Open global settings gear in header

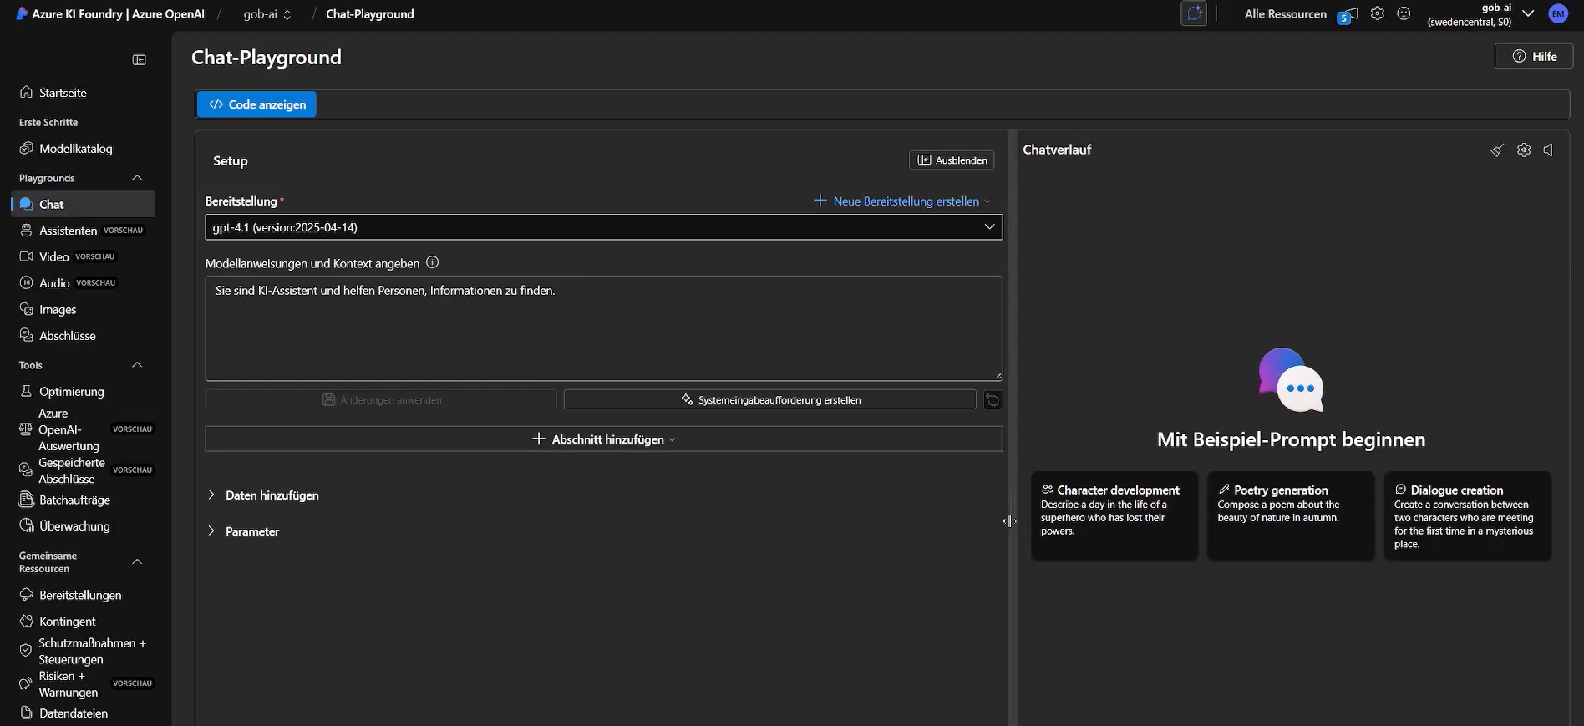pos(1378,14)
